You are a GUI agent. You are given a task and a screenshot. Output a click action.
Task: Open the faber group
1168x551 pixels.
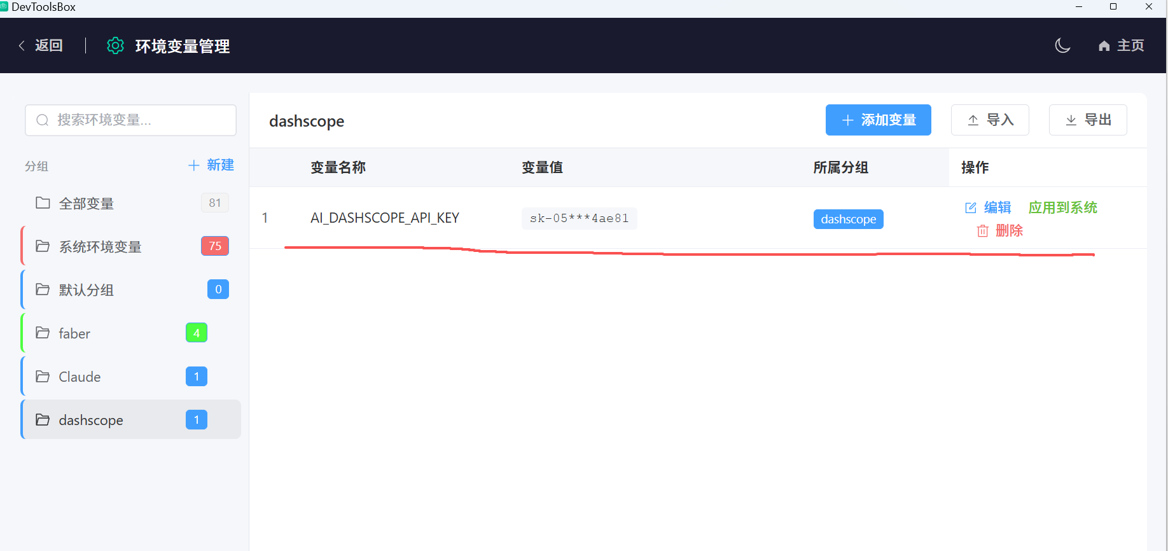74,333
